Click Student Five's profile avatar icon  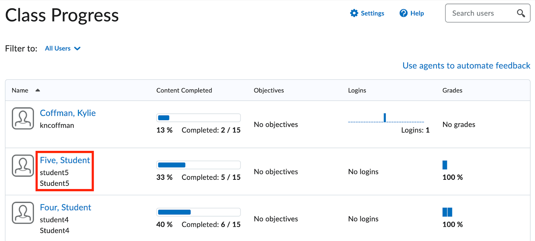23,165
